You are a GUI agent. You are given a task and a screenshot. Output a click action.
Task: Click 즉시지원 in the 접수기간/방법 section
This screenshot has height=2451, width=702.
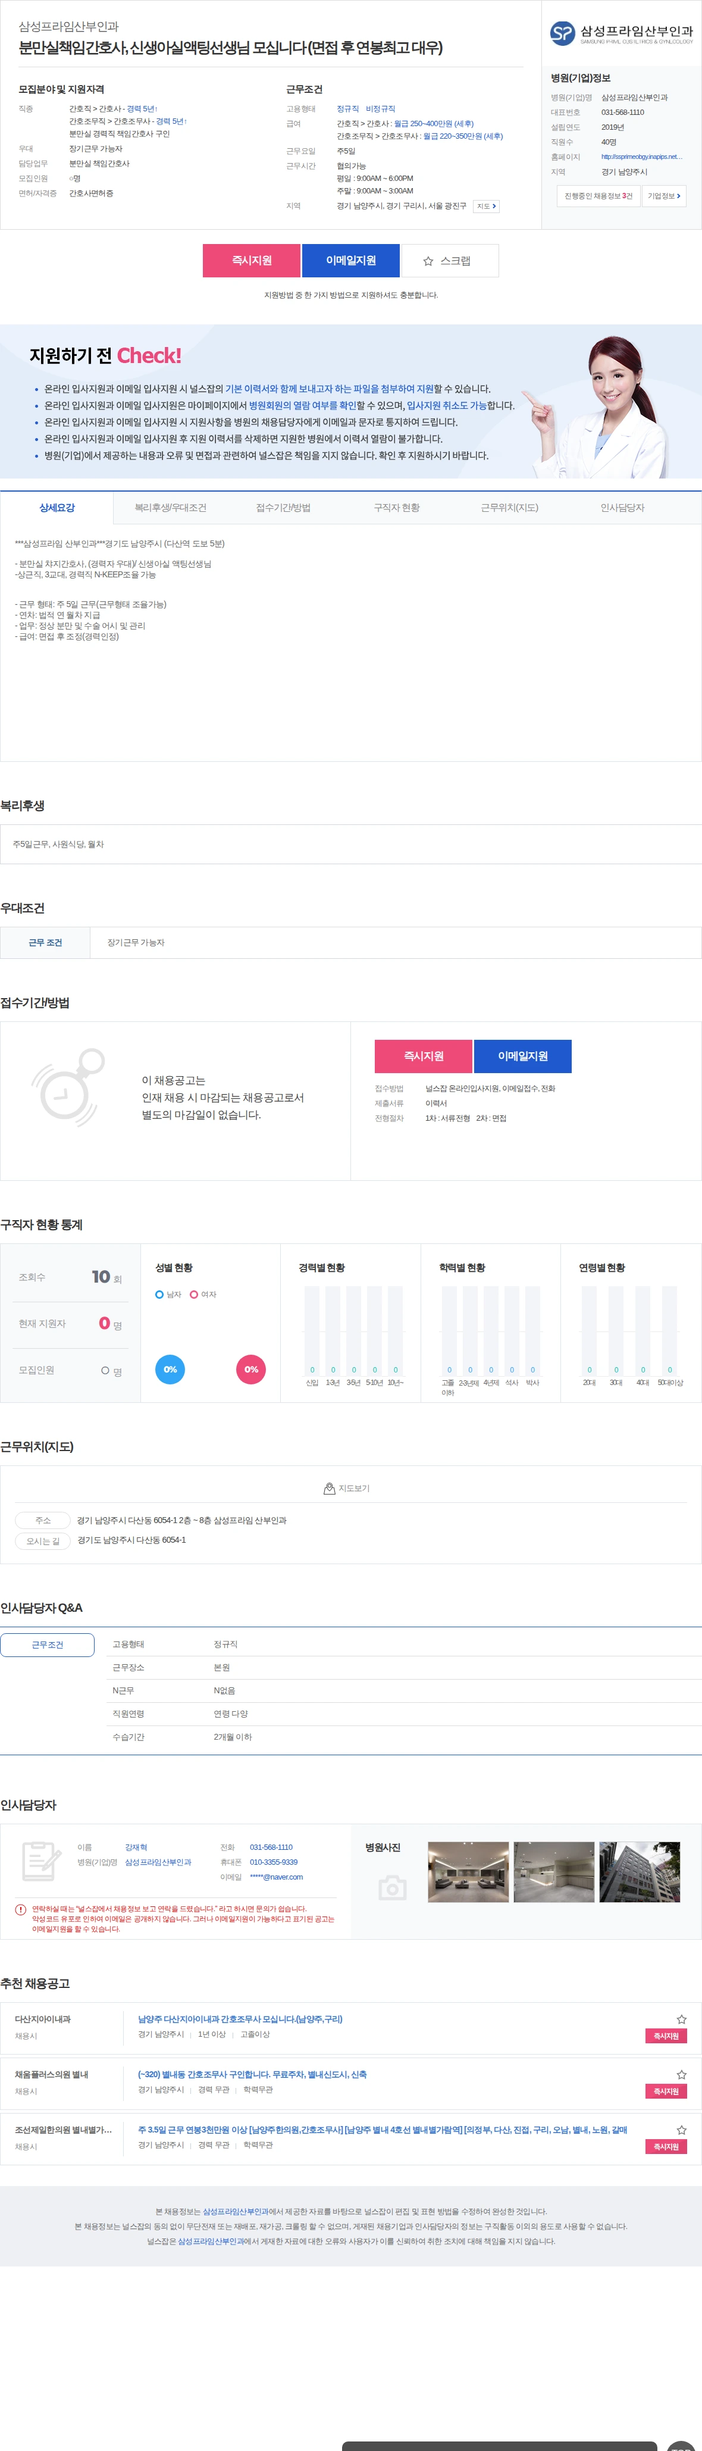pos(424,1056)
